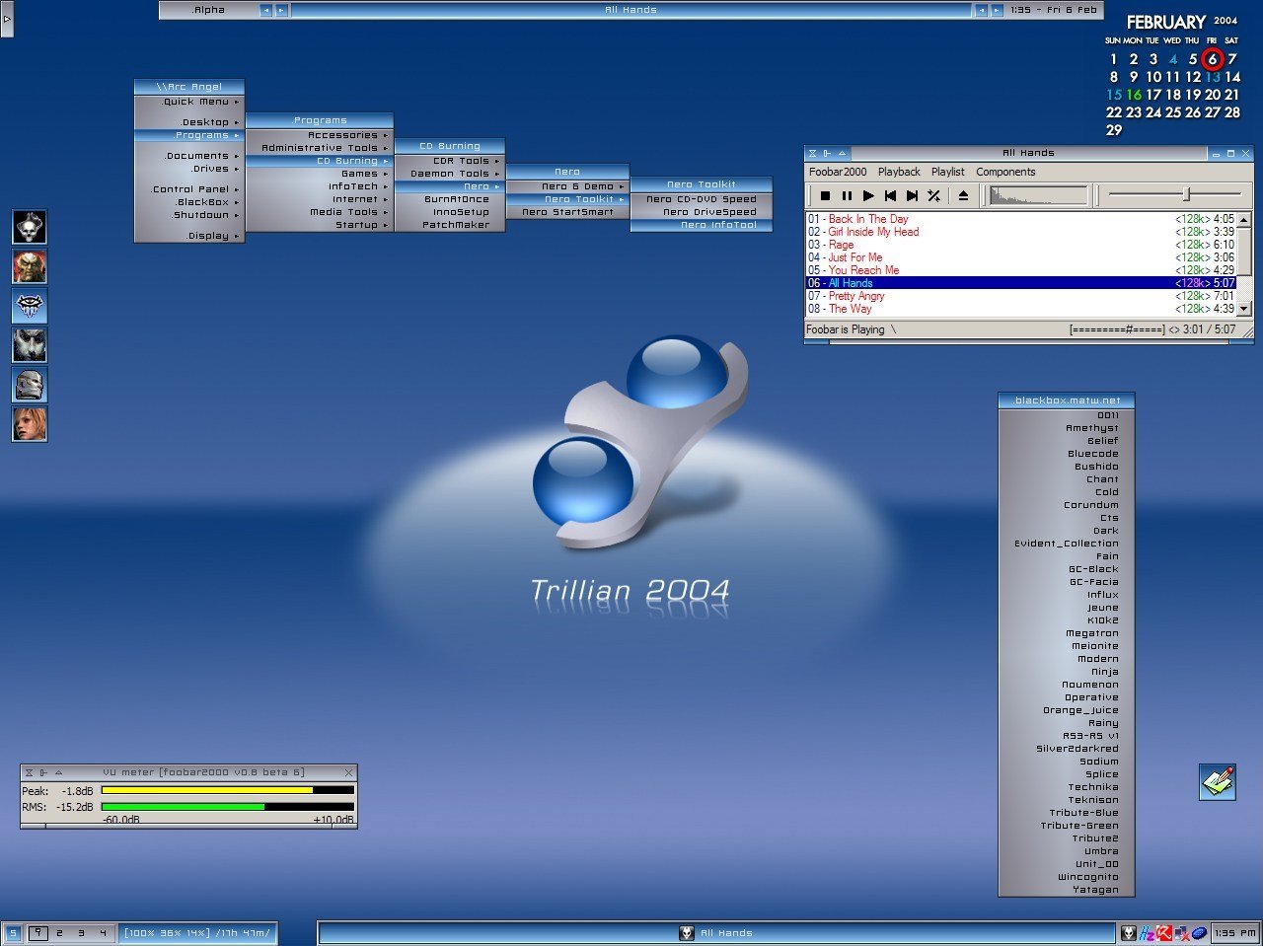Launch Nero DriveSpeed from the menu

click(x=702, y=212)
